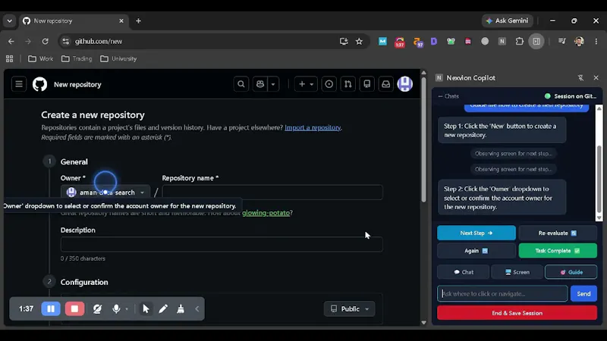
Task: Open the Chrome three-dot menu
Action: tap(596, 42)
